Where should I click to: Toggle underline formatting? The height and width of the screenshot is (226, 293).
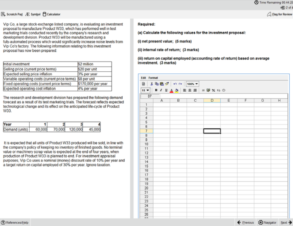tap(166, 90)
